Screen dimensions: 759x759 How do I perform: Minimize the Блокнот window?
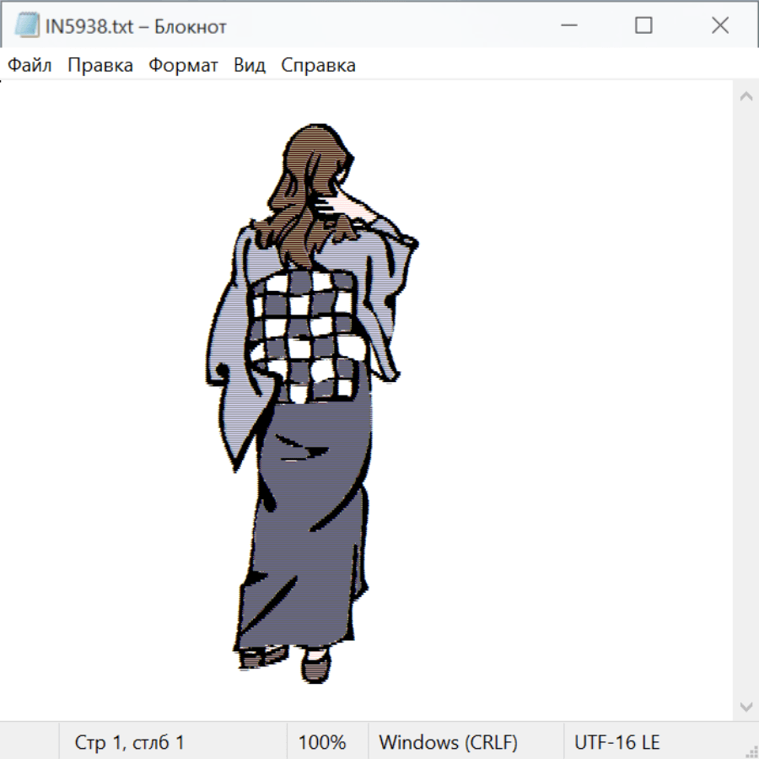568,26
